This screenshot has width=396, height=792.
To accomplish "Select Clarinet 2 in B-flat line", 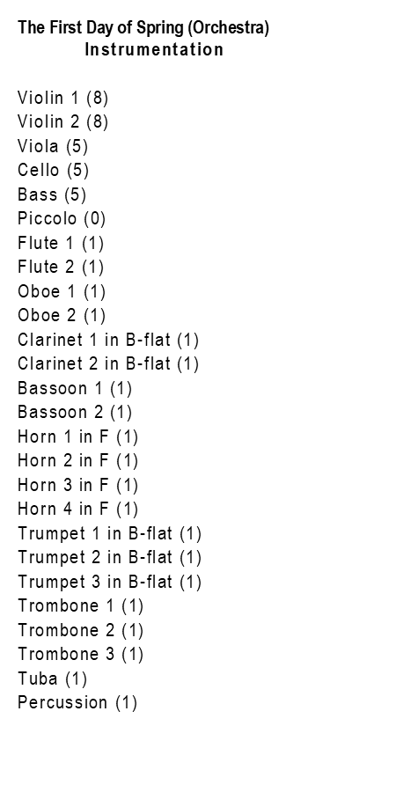I will 108,364.
